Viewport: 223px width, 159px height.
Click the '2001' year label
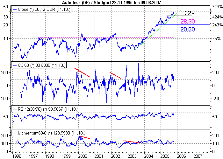pyautogui.click(x=99, y=156)
